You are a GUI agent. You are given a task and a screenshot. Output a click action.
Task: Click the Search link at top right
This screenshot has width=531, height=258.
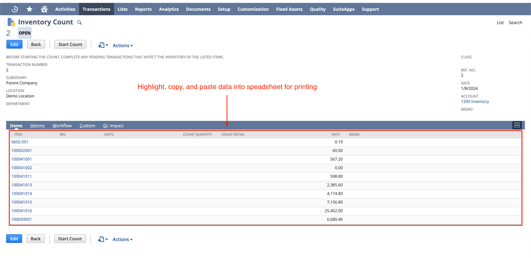[x=515, y=22]
